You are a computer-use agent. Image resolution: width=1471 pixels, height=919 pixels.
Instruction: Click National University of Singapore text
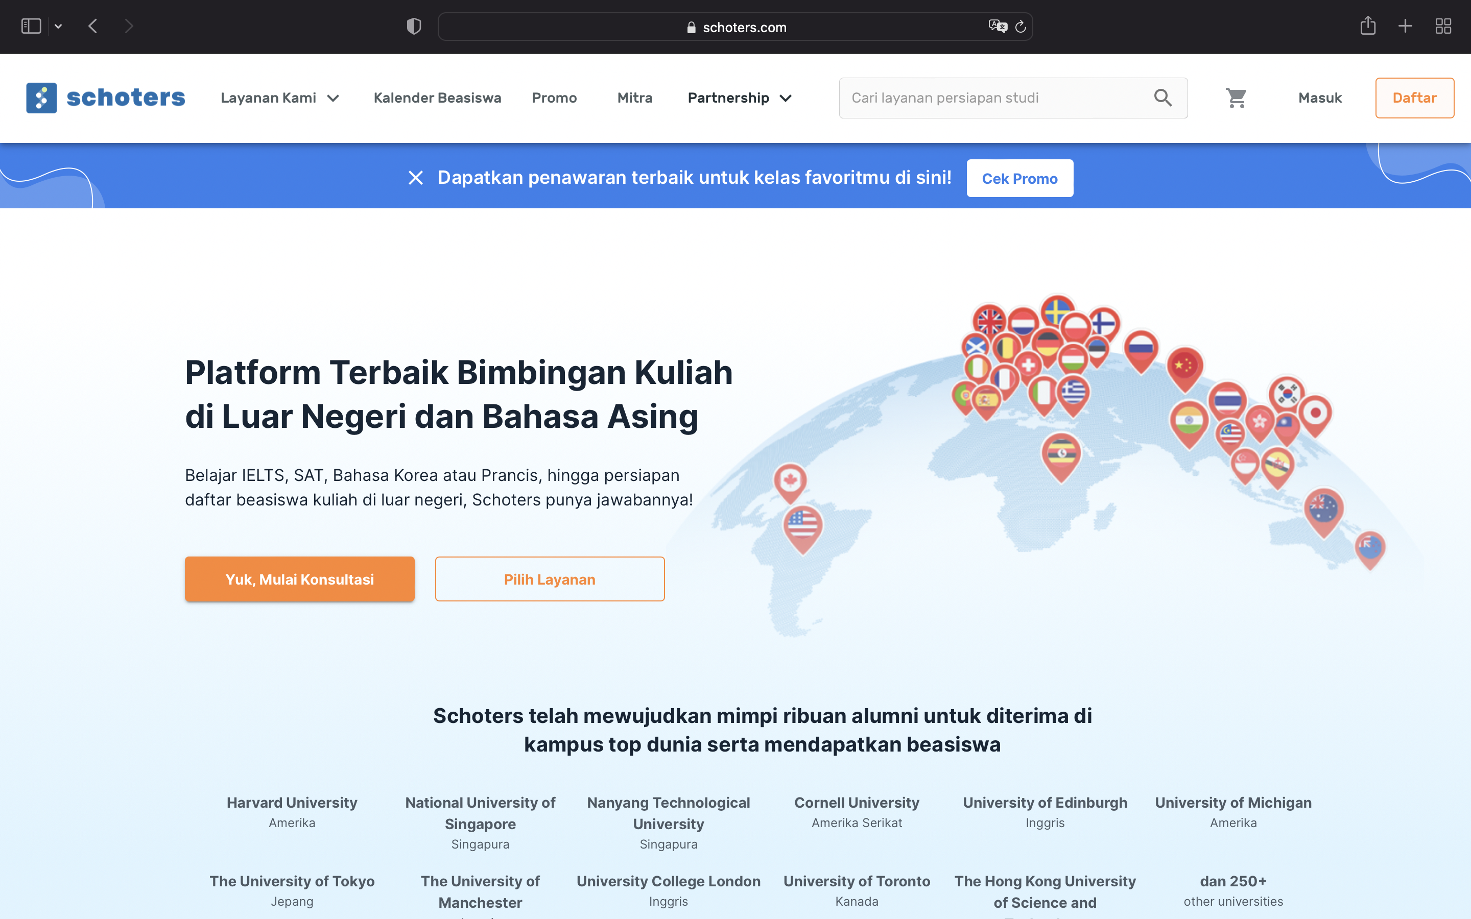point(480,813)
